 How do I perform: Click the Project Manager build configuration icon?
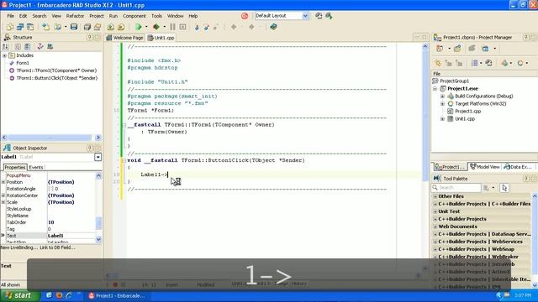pos(504,63)
